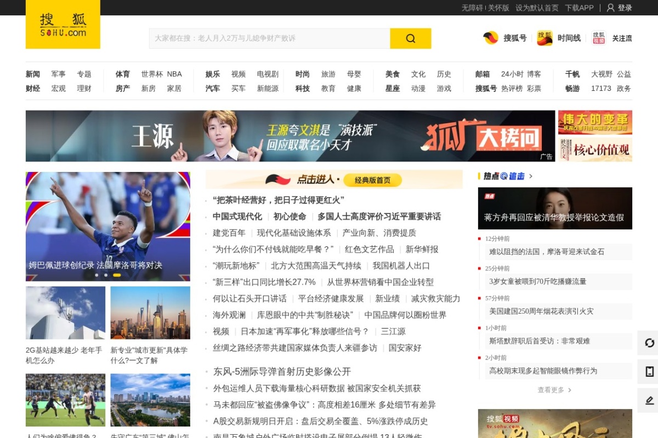Viewport: 658px width, 438px height.
Task: Click the mobile phone floating sidebar icon
Action: pyautogui.click(x=649, y=372)
